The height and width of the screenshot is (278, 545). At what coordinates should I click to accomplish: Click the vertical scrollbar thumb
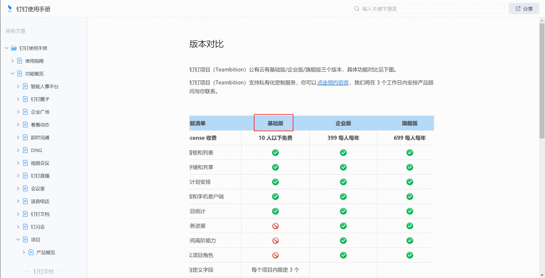(542, 81)
